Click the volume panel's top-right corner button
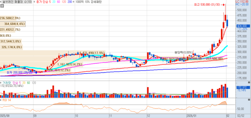 [x=249, y=82]
